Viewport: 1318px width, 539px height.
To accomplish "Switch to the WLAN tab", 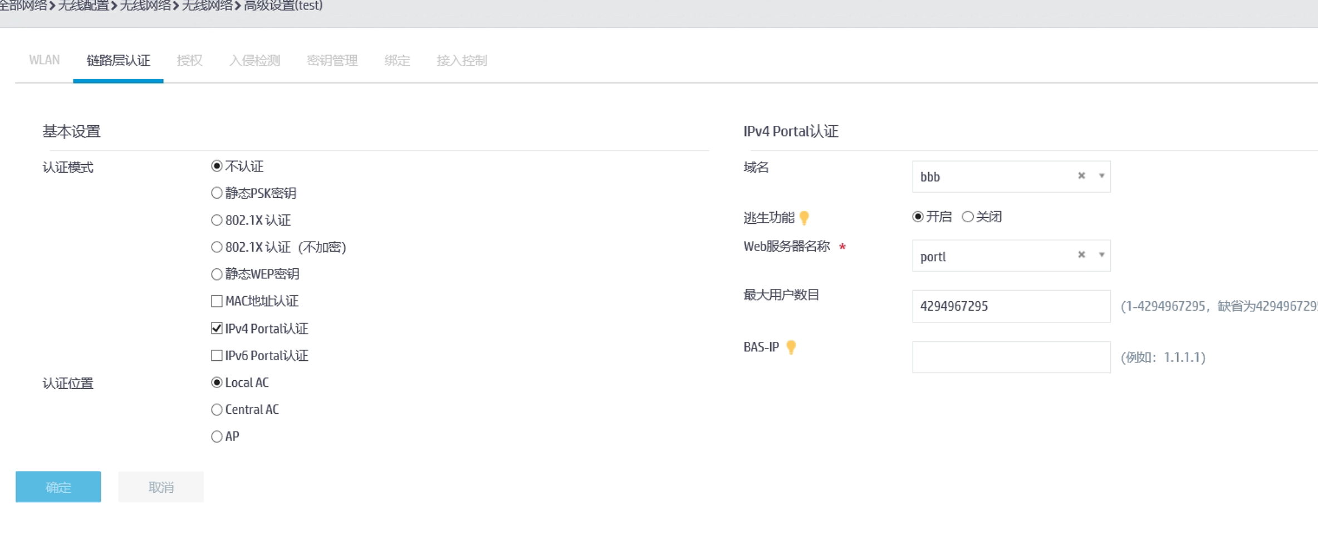I will pos(44,60).
